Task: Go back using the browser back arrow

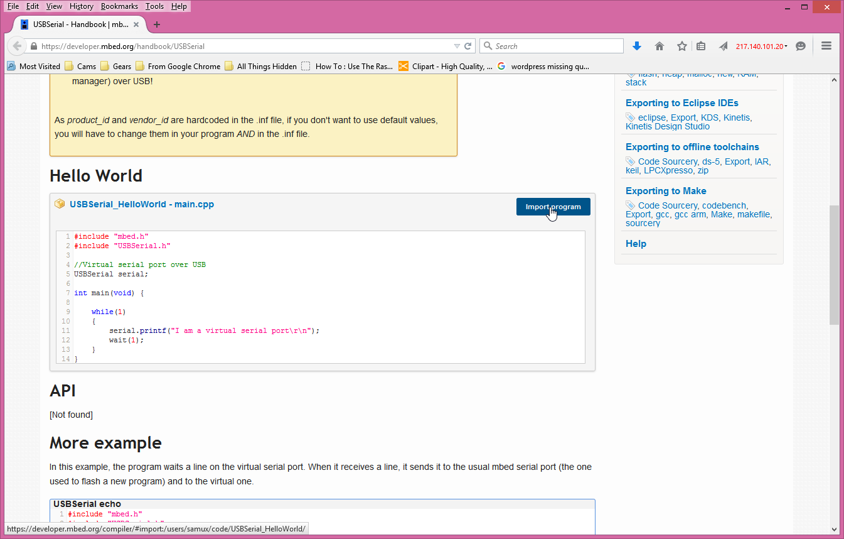Action: (18, 46)
